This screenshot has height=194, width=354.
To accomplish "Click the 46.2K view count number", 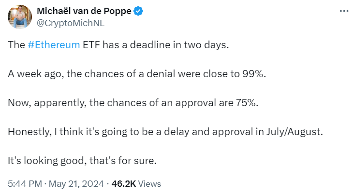I will pos(124,184).
